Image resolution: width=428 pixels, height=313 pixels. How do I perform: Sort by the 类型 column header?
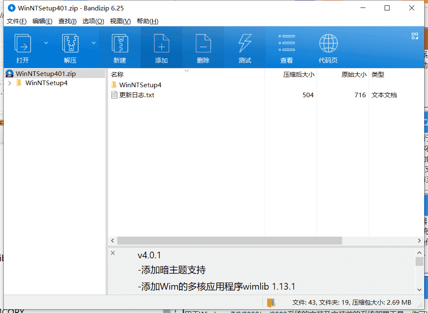378,75
